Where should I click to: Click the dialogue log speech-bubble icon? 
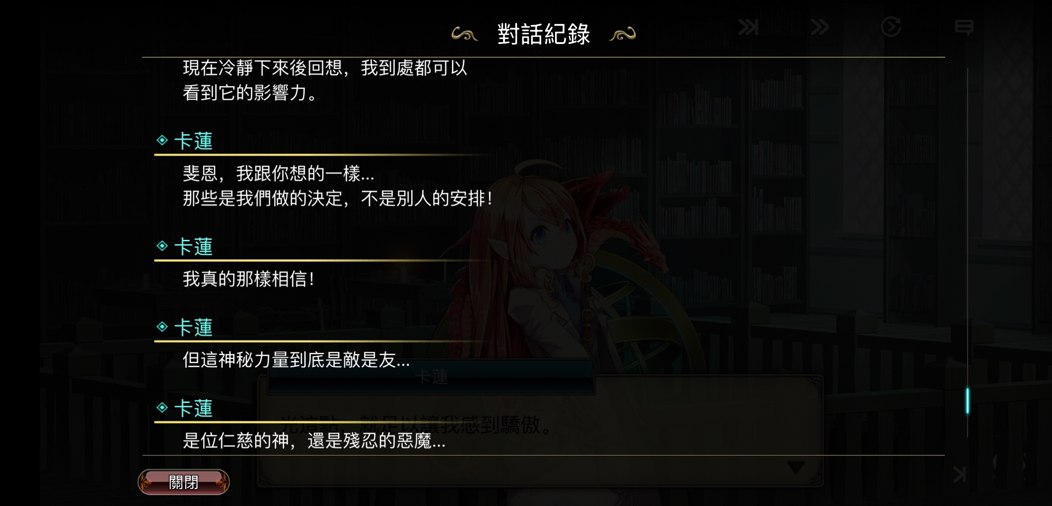(964, 27)
